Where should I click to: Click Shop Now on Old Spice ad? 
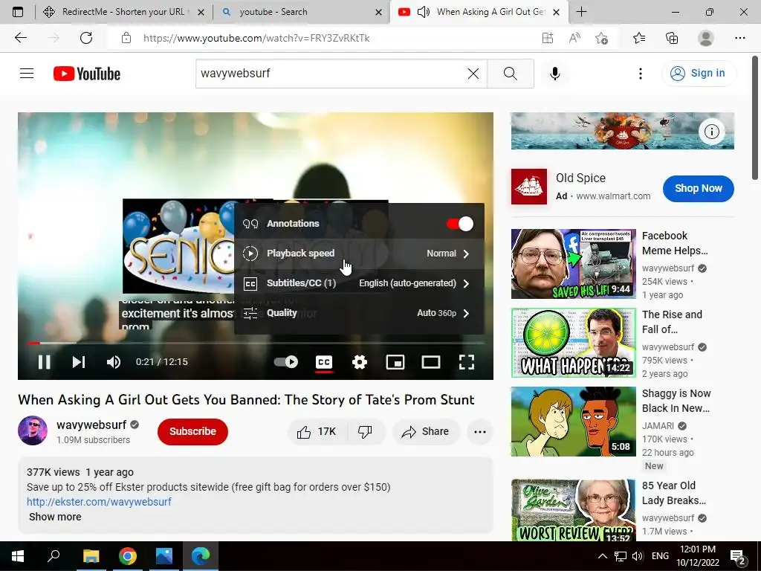698,188
